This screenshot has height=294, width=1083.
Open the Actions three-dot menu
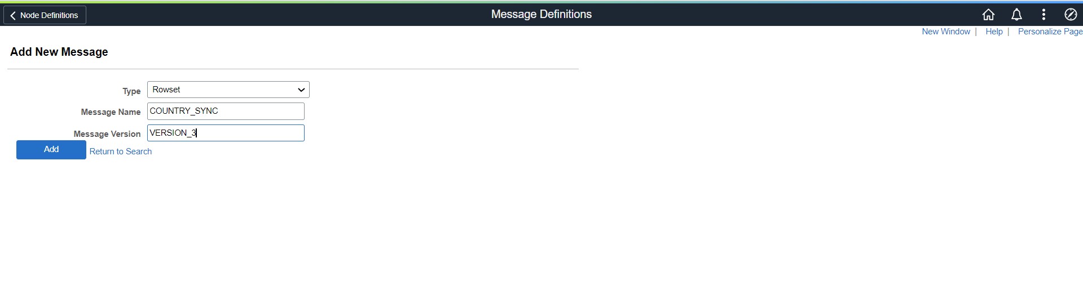pos(1044,15)
